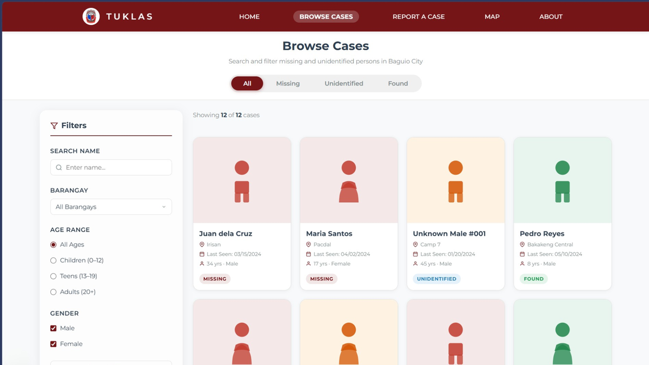The height and width of the screenshot is (365, 649).
Task: Uncheck the Male gender checkbox
Action: pyautogui.click(x=53, y=328)
